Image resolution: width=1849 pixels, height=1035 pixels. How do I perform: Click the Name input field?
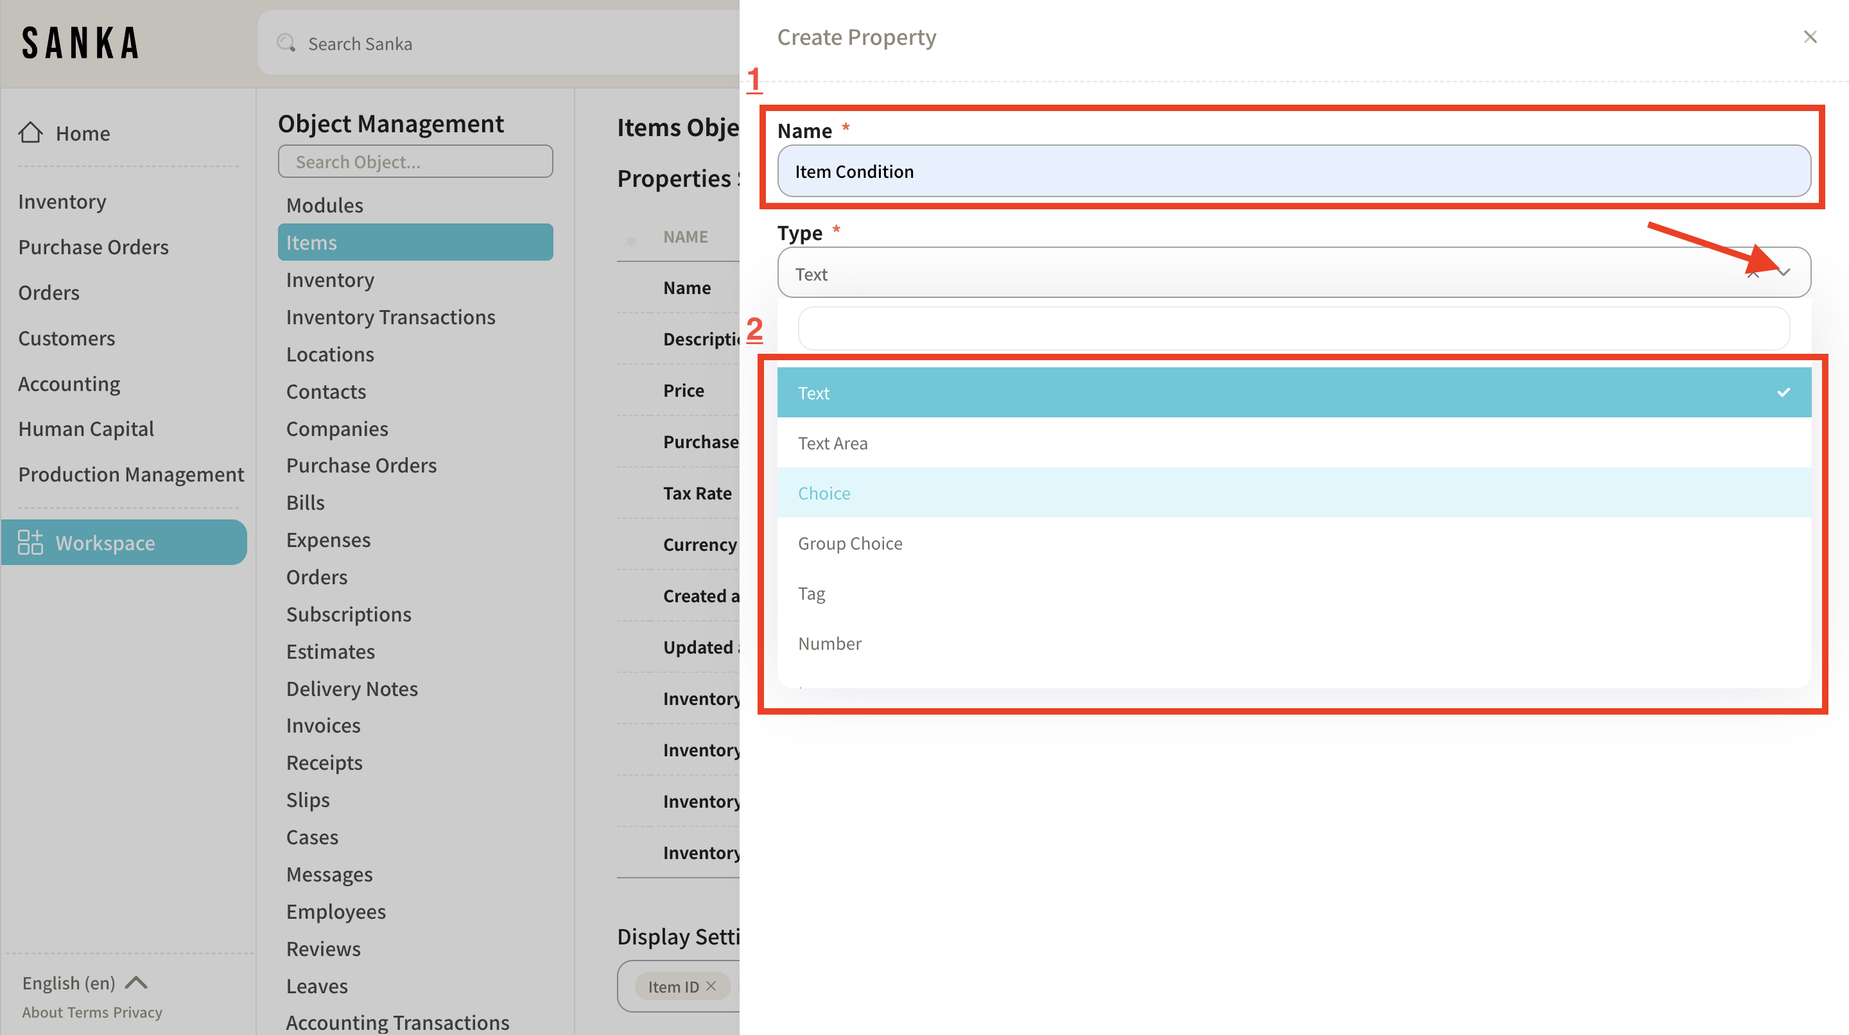point(1294,171)
